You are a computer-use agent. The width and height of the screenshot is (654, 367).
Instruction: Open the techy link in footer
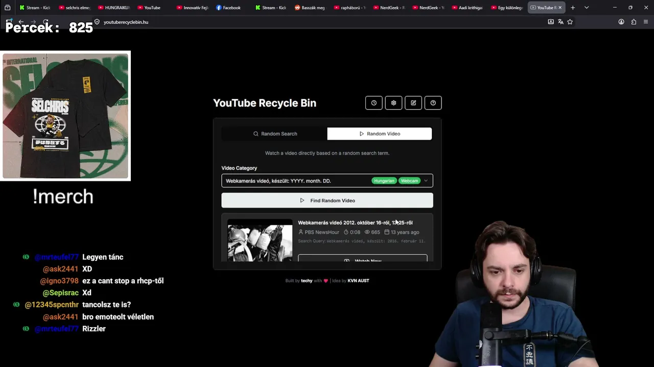tap(307, 280)
